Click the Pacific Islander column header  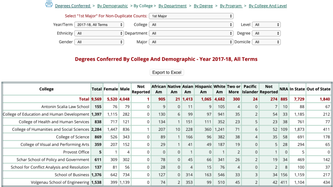(x=250, y=89)
